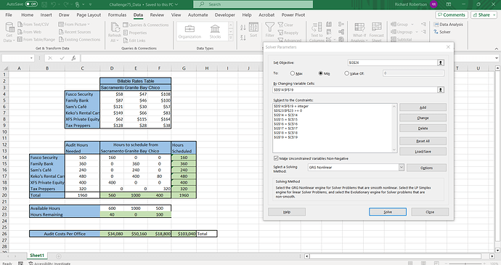The width and height of the screenshot is (501, 265).
Task: Toggle the AutoSave switch
Action: (31, 4)
